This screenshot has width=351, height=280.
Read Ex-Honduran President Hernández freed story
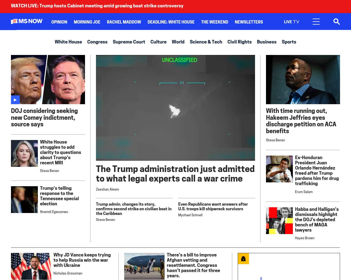pos(317,171)
